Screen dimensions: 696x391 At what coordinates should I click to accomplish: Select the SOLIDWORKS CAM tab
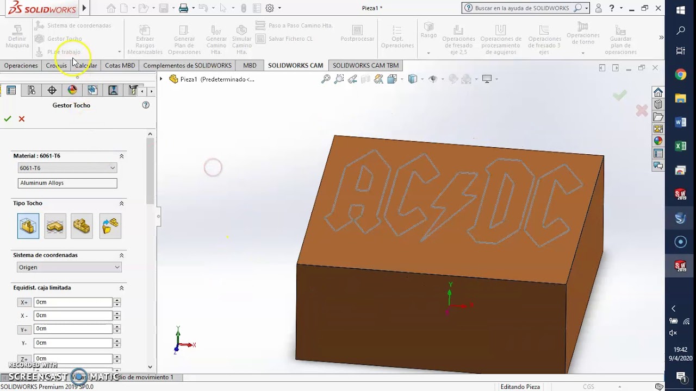coord(296,65)
